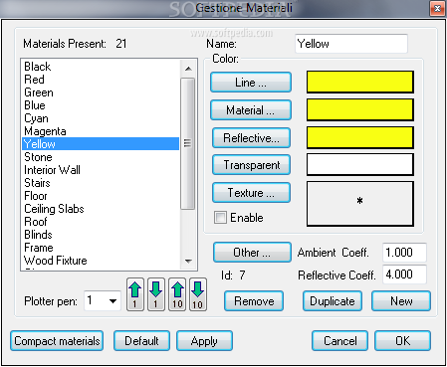447x367 pixels.
Task: Move material down by 1 arrow
Action: point(156,294)
